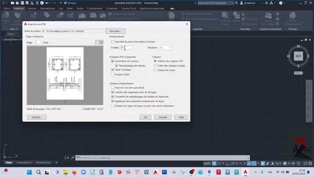
Task: Click the ViewCube HAUT face
Action: pos(298,56)
